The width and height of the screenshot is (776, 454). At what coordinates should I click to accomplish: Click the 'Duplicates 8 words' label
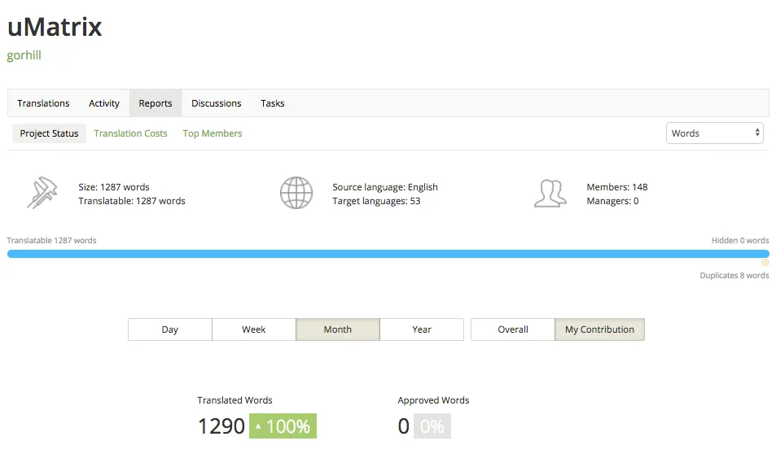pyautogui.click(x=734, y=276)
